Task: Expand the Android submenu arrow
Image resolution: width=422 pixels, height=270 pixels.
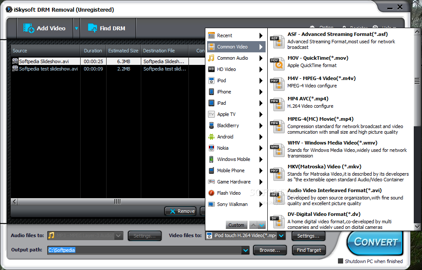Action: [261, 137]
